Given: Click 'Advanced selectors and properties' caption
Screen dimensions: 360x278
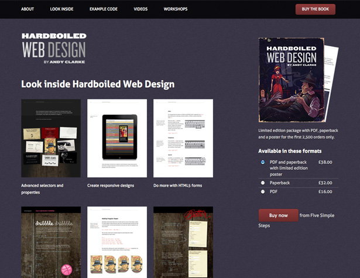Looking at the screenshot, I should [42, 188].
